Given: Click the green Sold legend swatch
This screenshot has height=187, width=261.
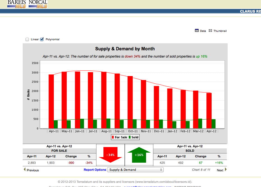Looking at the screenshot, I should click(x=130, y=137).
